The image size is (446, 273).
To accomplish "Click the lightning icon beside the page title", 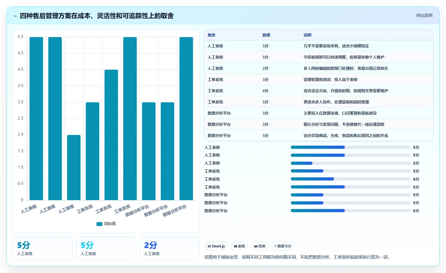I will point(15,16).
